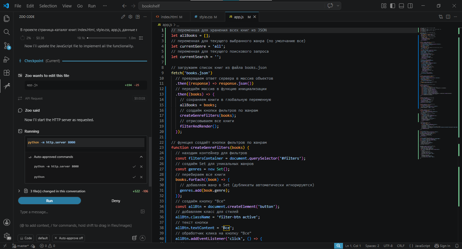
Task: Open the File menu
Action: [18, 6]
